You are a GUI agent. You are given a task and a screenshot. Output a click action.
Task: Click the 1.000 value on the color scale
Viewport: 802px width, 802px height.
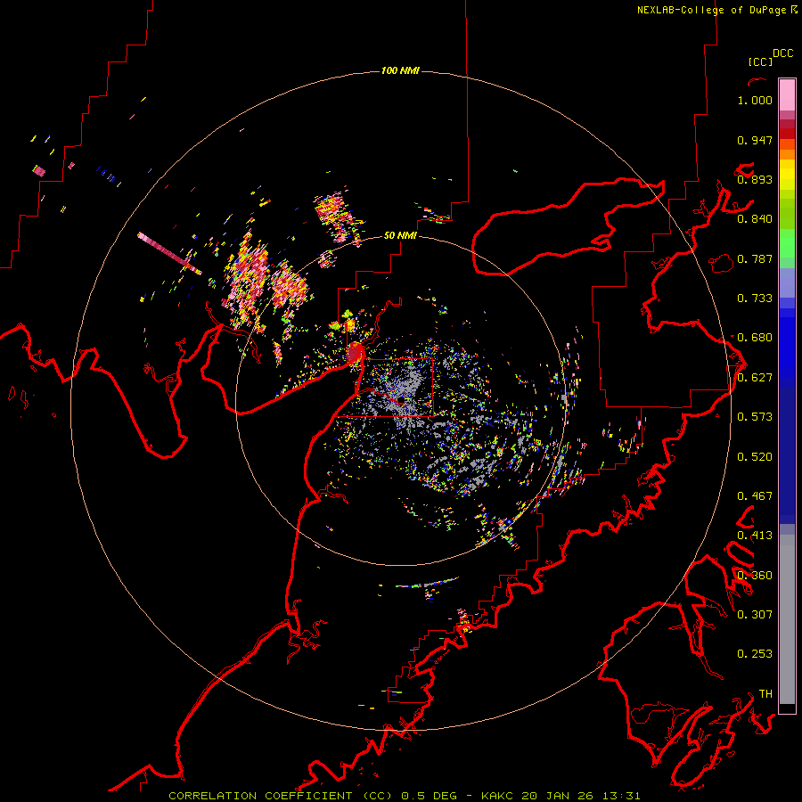click(755, 100)
